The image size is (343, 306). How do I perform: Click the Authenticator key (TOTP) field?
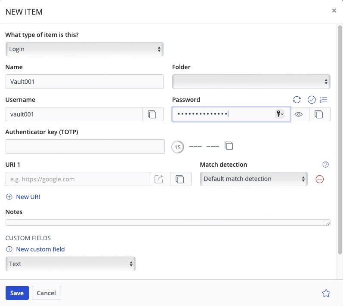click(x=85, y=147)
